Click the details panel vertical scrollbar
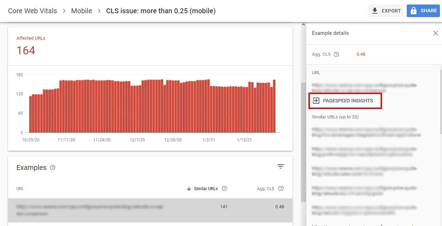The image size is (442, 226). [x=441, y=101]
